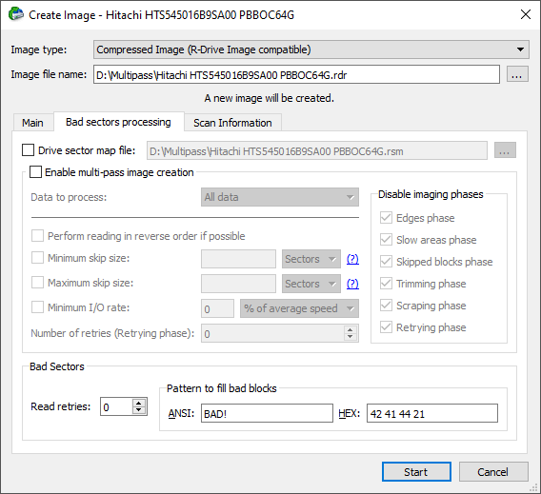
Task: Click the Minimum skip size help link
Action: (352, 259)
